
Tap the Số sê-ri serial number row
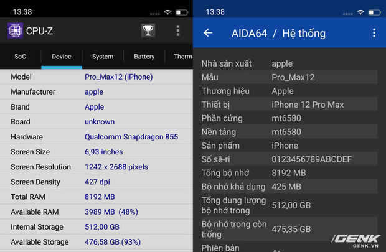[x=289, y=159]
